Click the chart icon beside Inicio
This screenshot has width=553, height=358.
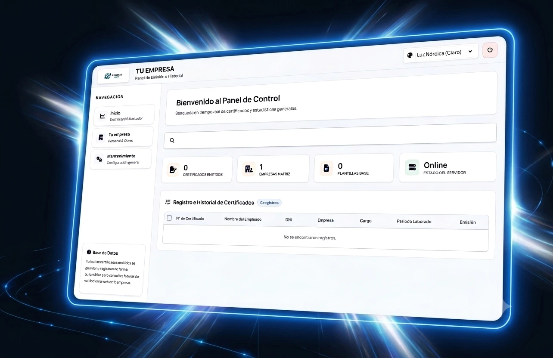(103, 116)
